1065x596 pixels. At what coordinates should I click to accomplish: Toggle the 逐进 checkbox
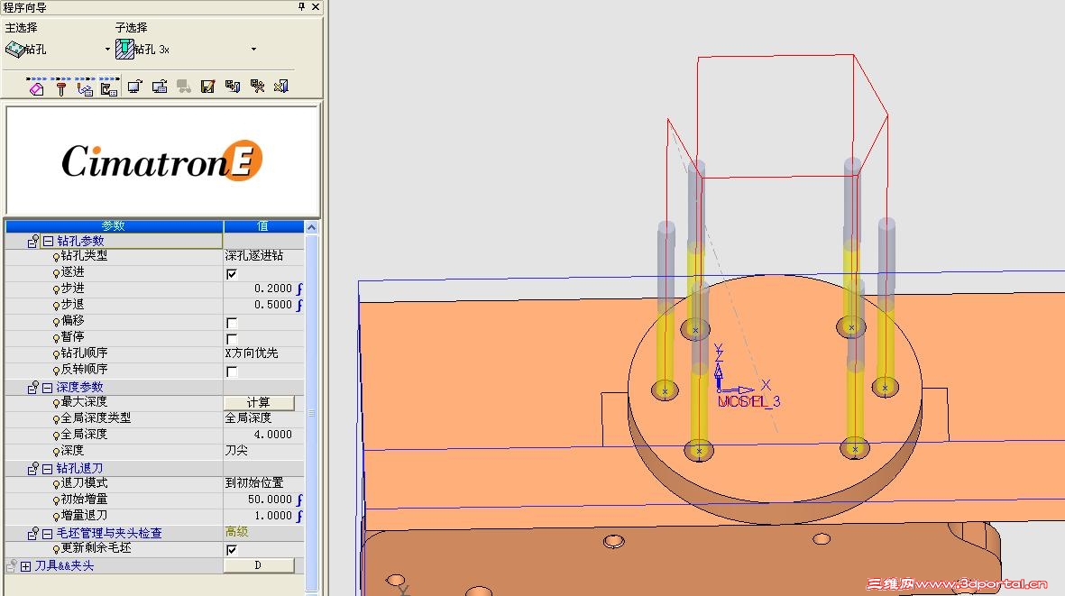click(x=232, y=273)
